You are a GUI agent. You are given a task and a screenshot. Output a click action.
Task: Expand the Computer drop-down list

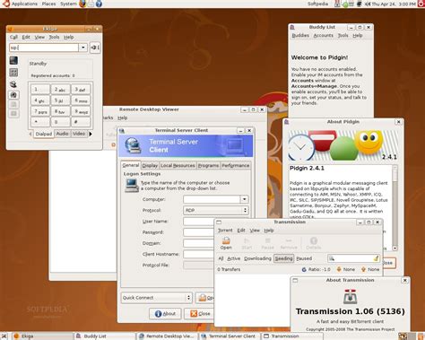[244, 199]
